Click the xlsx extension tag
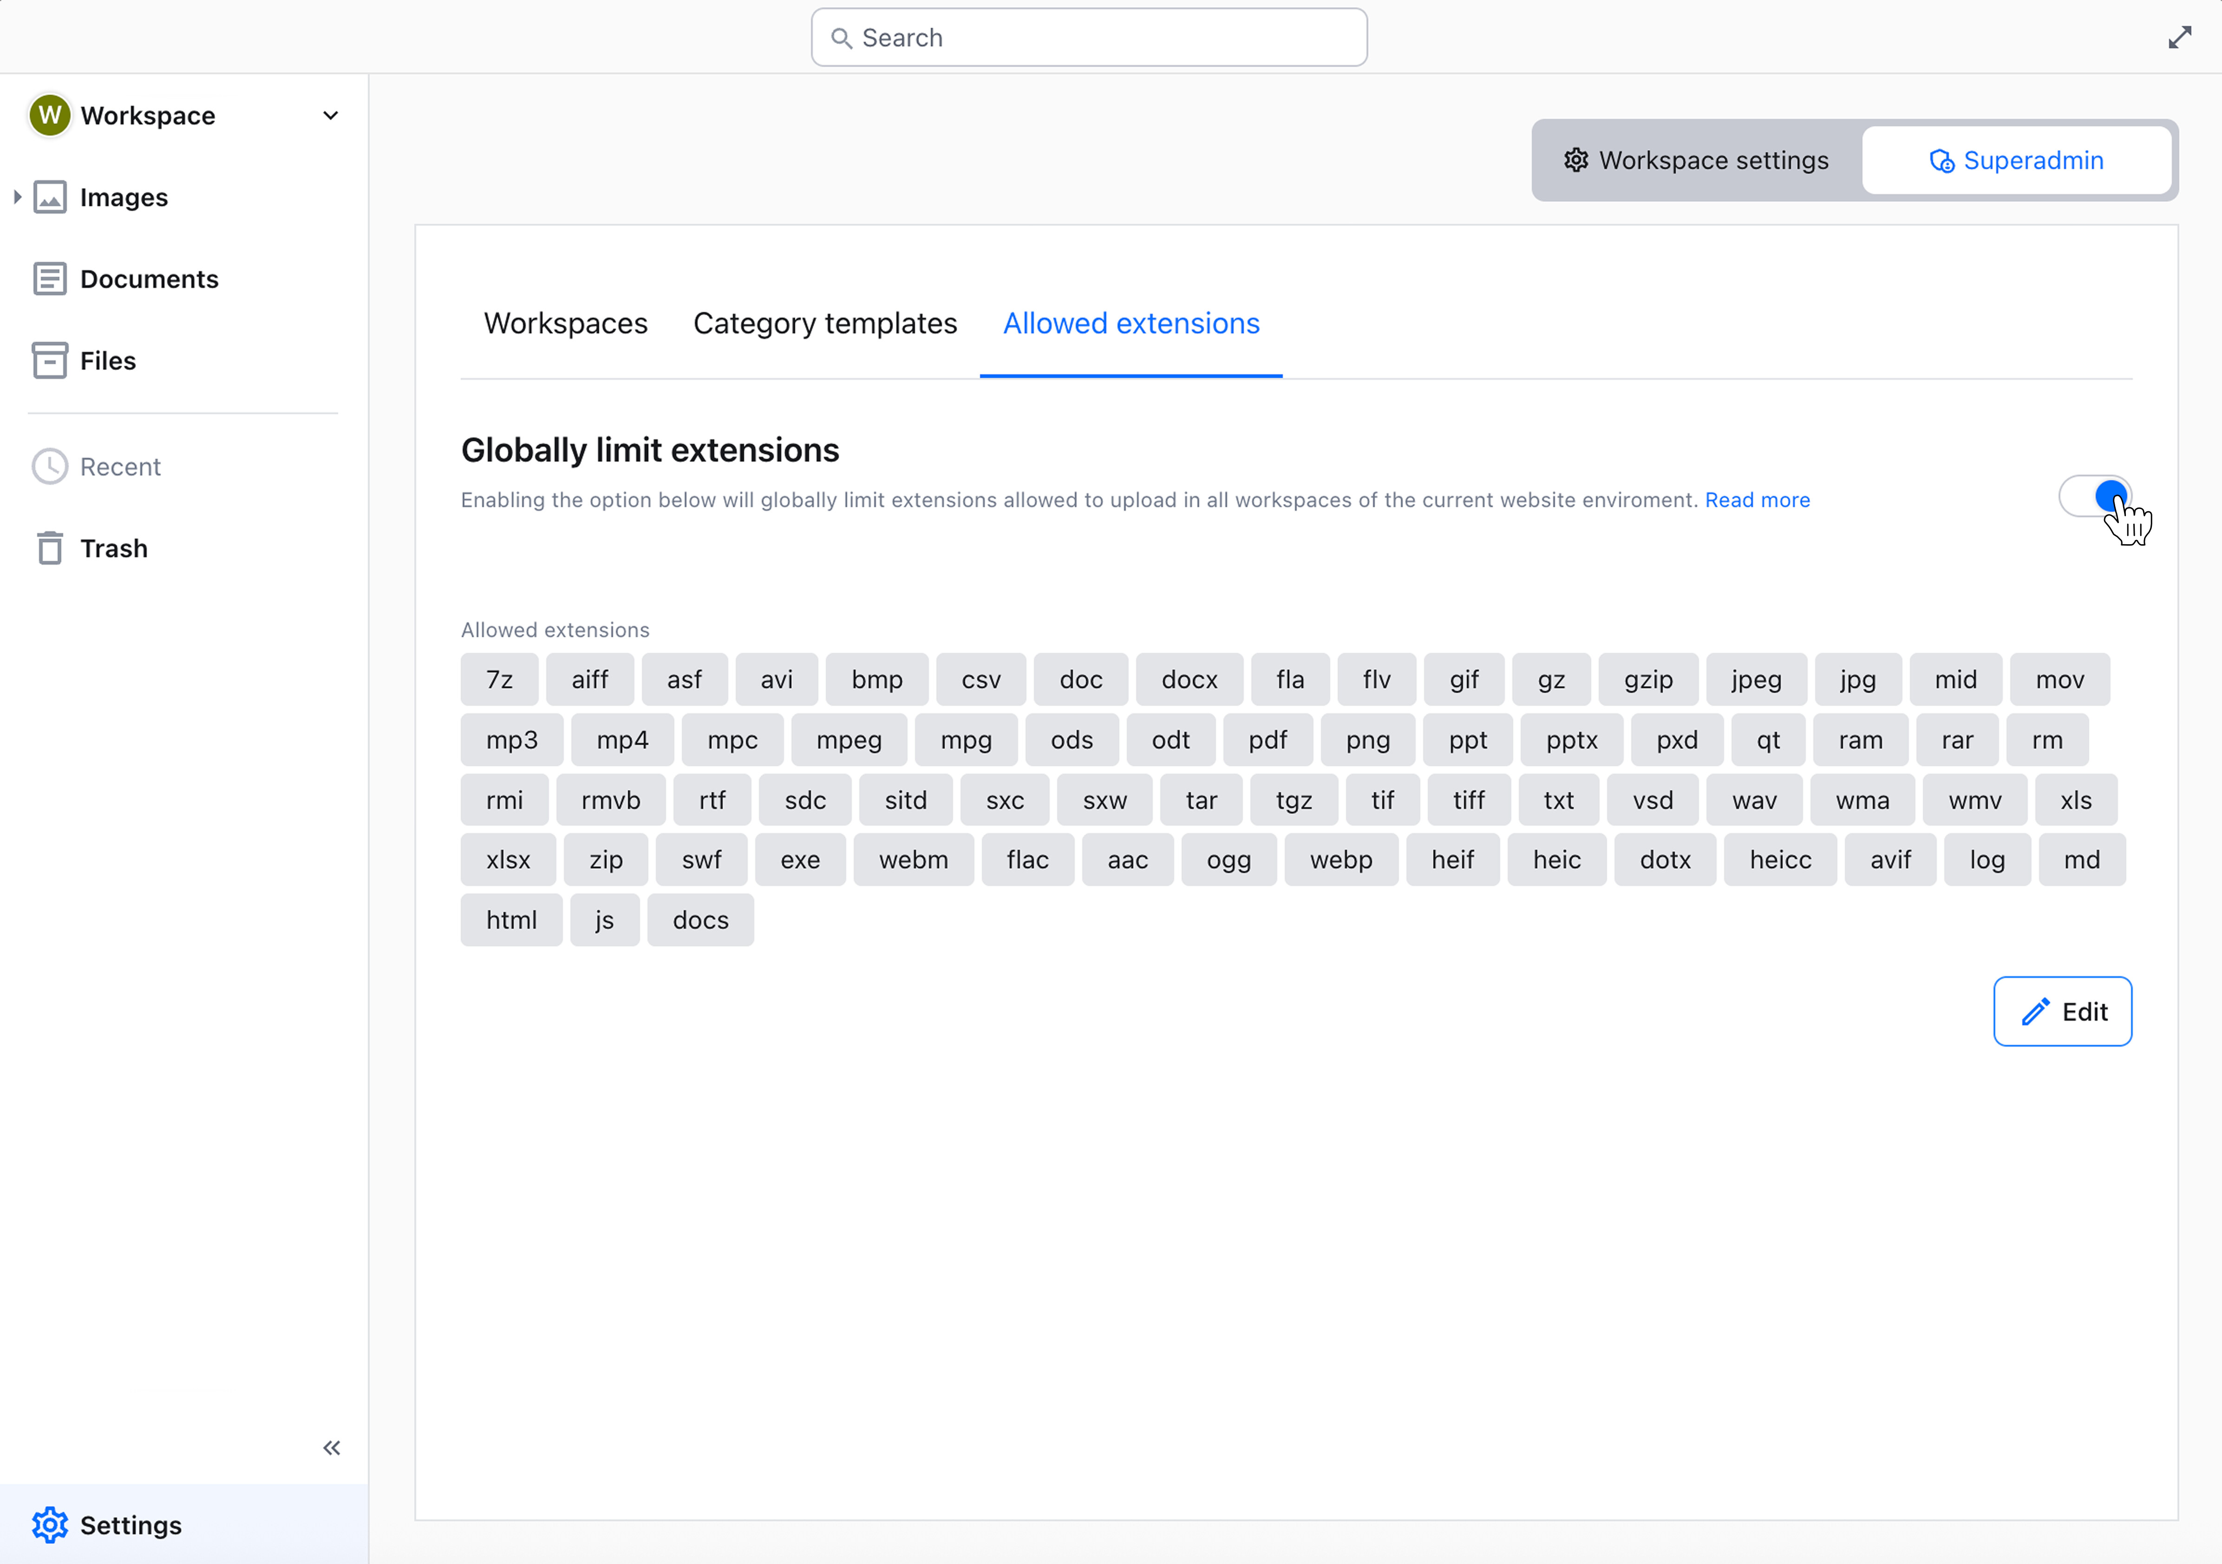 pyautogui.click(x=508, y=860)
